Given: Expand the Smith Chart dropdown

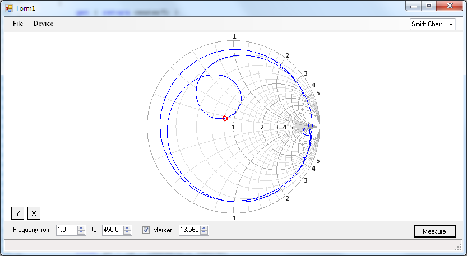Looking at the screenshot, I should 451,25.
